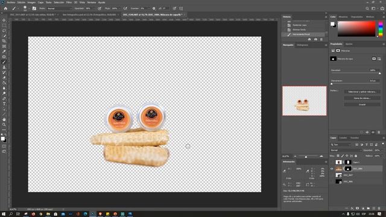
Task: Select the Hand tool
Action: pyautogui.click(x=4, y=119)
